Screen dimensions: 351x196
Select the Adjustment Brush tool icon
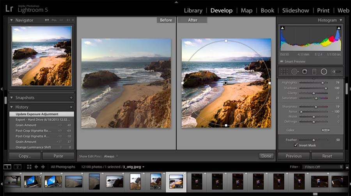click(336, 72)
